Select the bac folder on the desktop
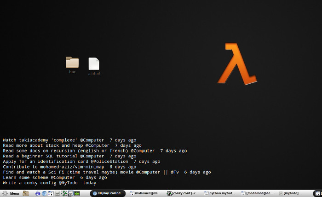322x197 pixels. 72,65
